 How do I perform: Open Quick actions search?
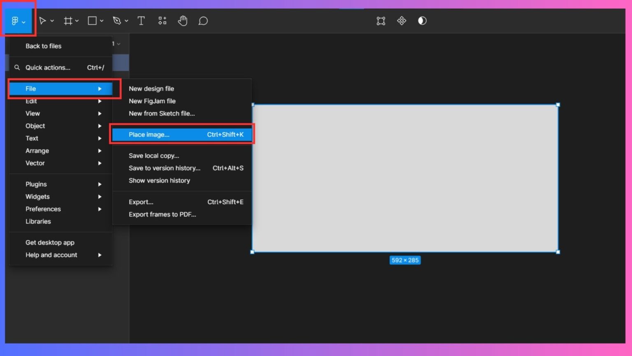[x=48, y=68]
